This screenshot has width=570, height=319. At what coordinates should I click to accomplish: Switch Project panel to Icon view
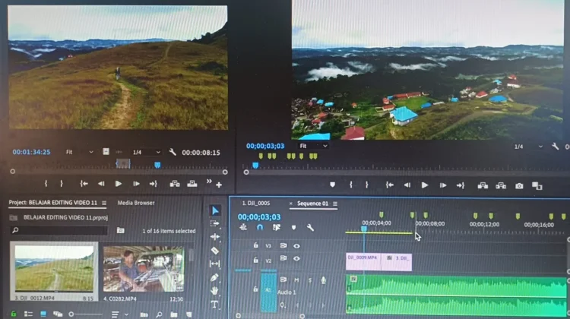point(43,314)
